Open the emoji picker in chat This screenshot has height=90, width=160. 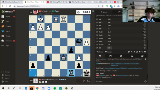(145, 81)
